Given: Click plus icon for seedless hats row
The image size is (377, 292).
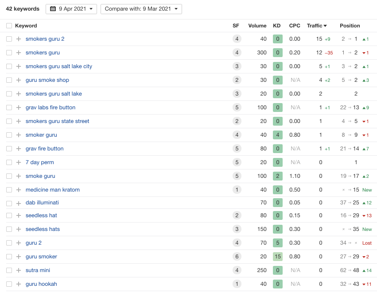Looking at the screenshot, I should click(19, 229).
